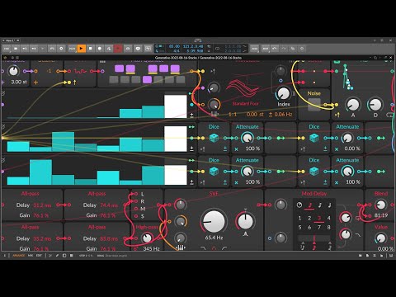The image size is (396, 297).
Task: Click the orange plus icon under -1
Action: 35,82
